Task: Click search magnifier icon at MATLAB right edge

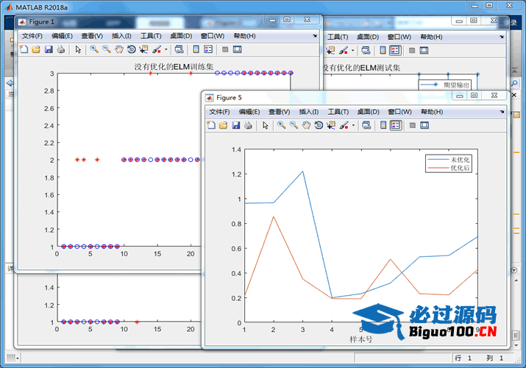Action: [514, 83]
